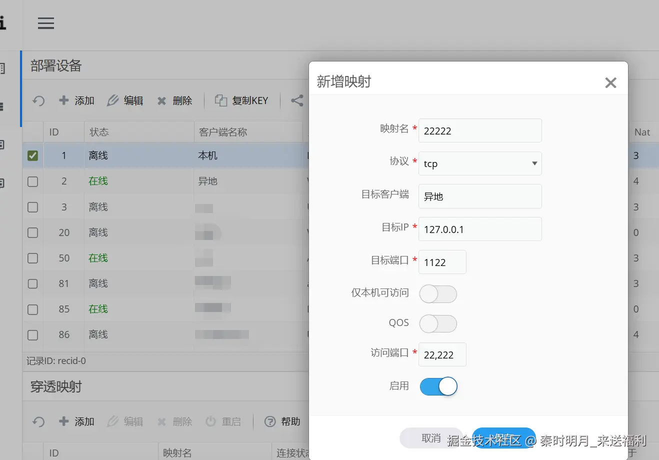
Task: Click 复制KEY toolbar button
Action: 242,100
